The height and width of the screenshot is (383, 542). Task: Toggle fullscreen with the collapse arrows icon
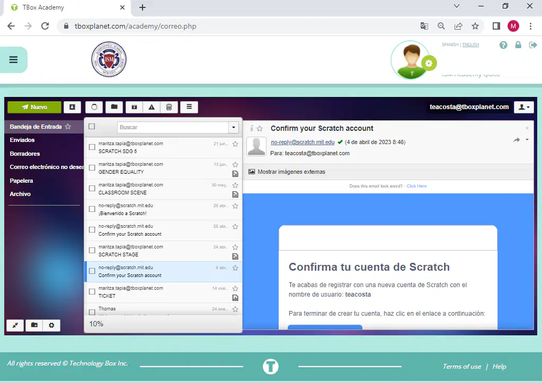pyautogui.click(x=15, y=325)
